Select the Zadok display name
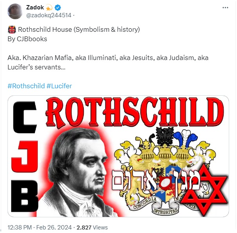 [x=35, y=7]
